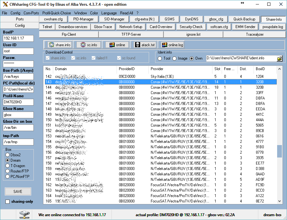Image resolution: width=287 pixels, height=220 pixels.
Task: Open the sc.info view icon
Action: point(89,45)
